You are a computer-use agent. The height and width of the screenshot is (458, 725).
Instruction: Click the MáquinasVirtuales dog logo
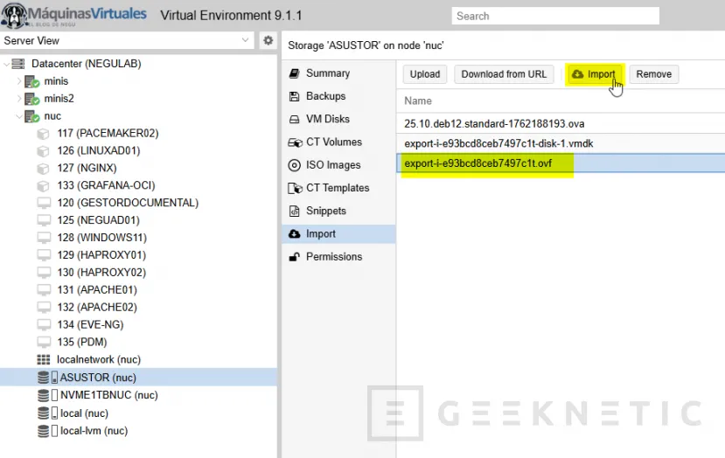14,15
